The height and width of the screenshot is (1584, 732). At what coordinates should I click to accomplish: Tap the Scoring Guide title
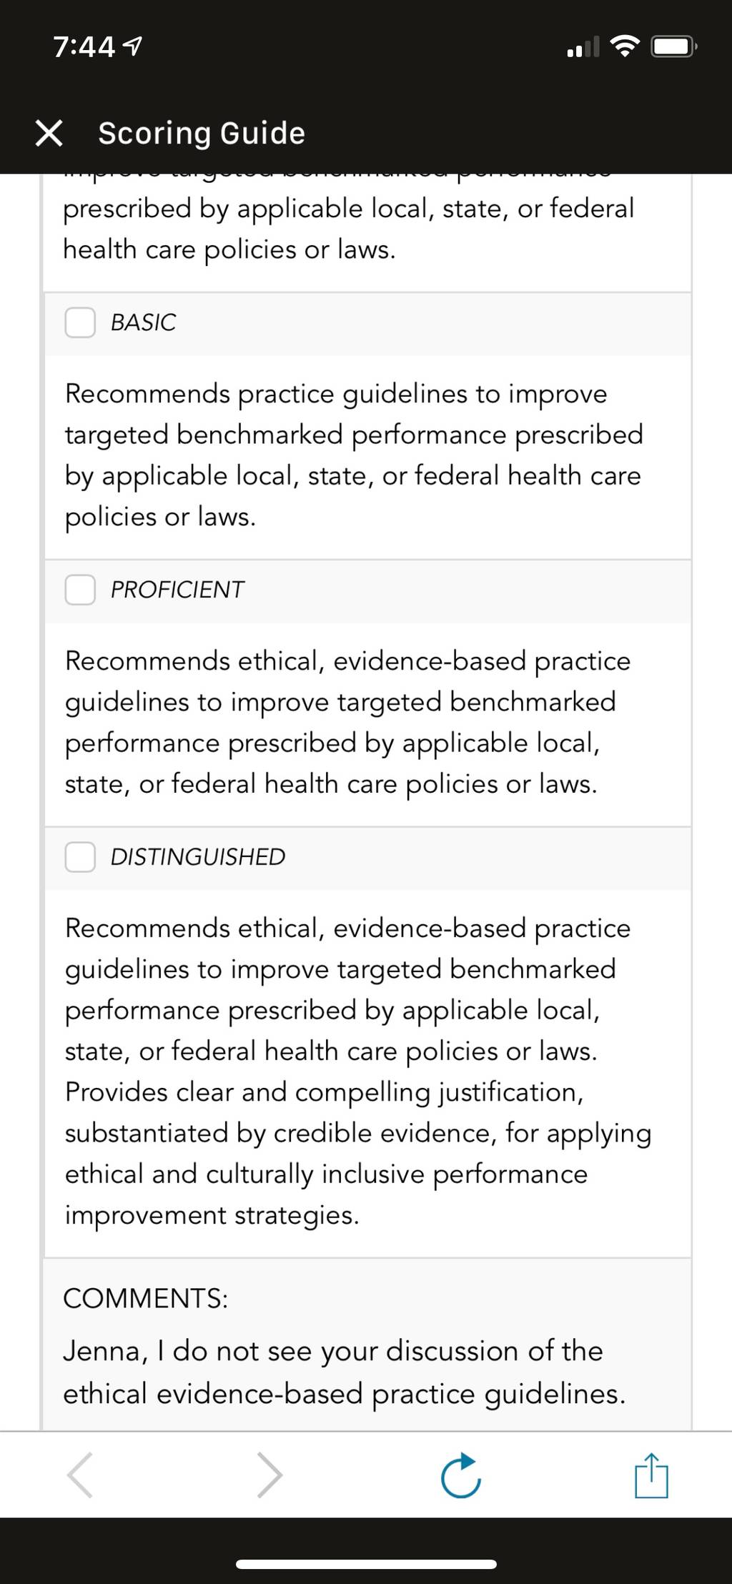tap(202, 134)
